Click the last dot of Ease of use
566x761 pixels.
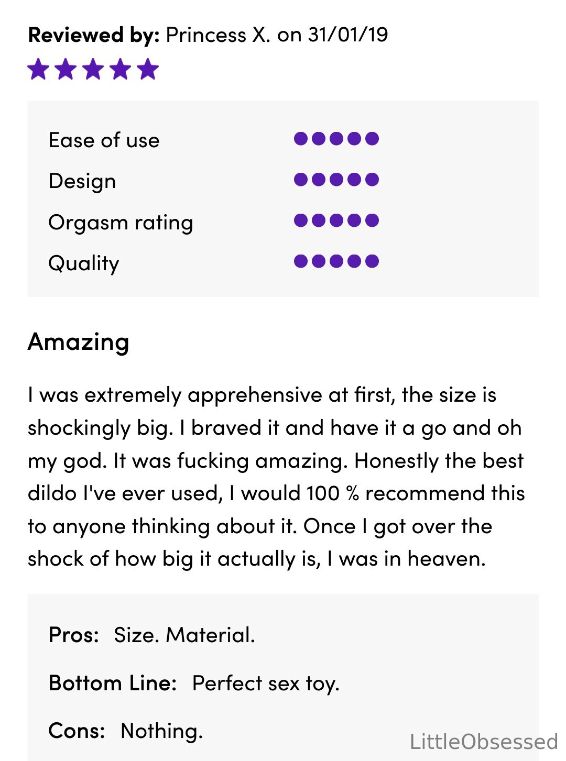click(x=372, y=139)
